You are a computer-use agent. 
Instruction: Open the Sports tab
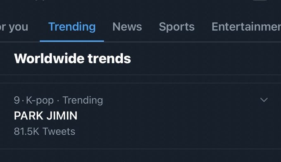coord(177,27)
